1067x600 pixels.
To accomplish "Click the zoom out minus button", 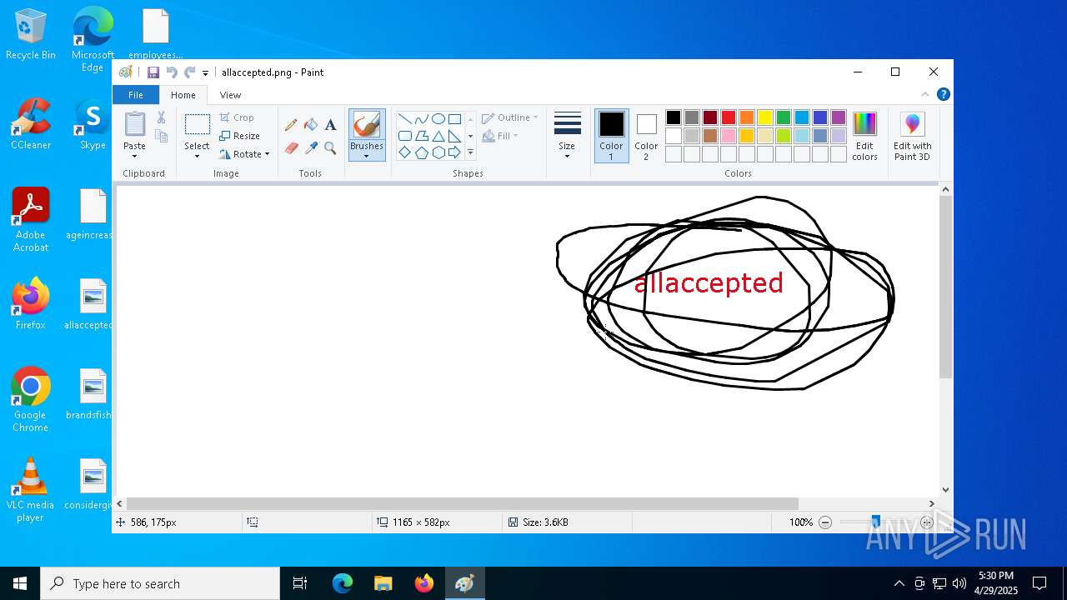I will point(825,522).
